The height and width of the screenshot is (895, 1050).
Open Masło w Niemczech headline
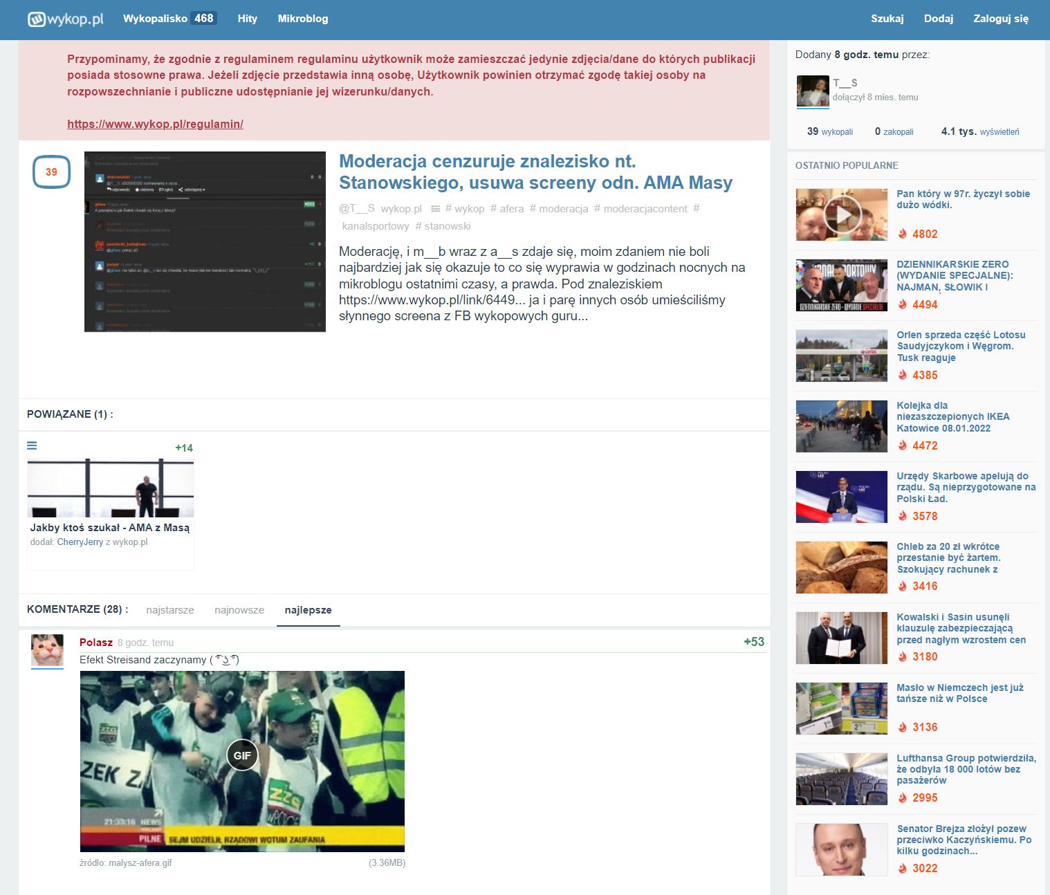pyautogui.click(x=960, y=693)
